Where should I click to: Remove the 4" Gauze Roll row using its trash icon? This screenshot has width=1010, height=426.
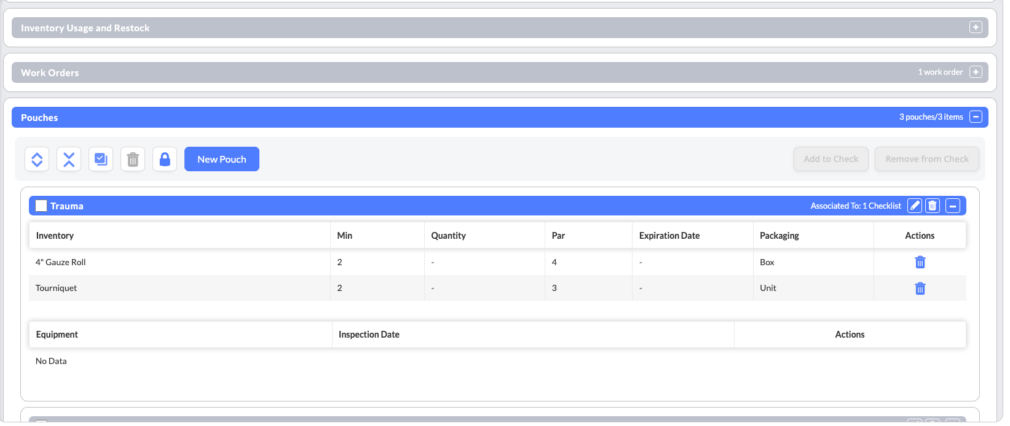[x=920, y=262]
